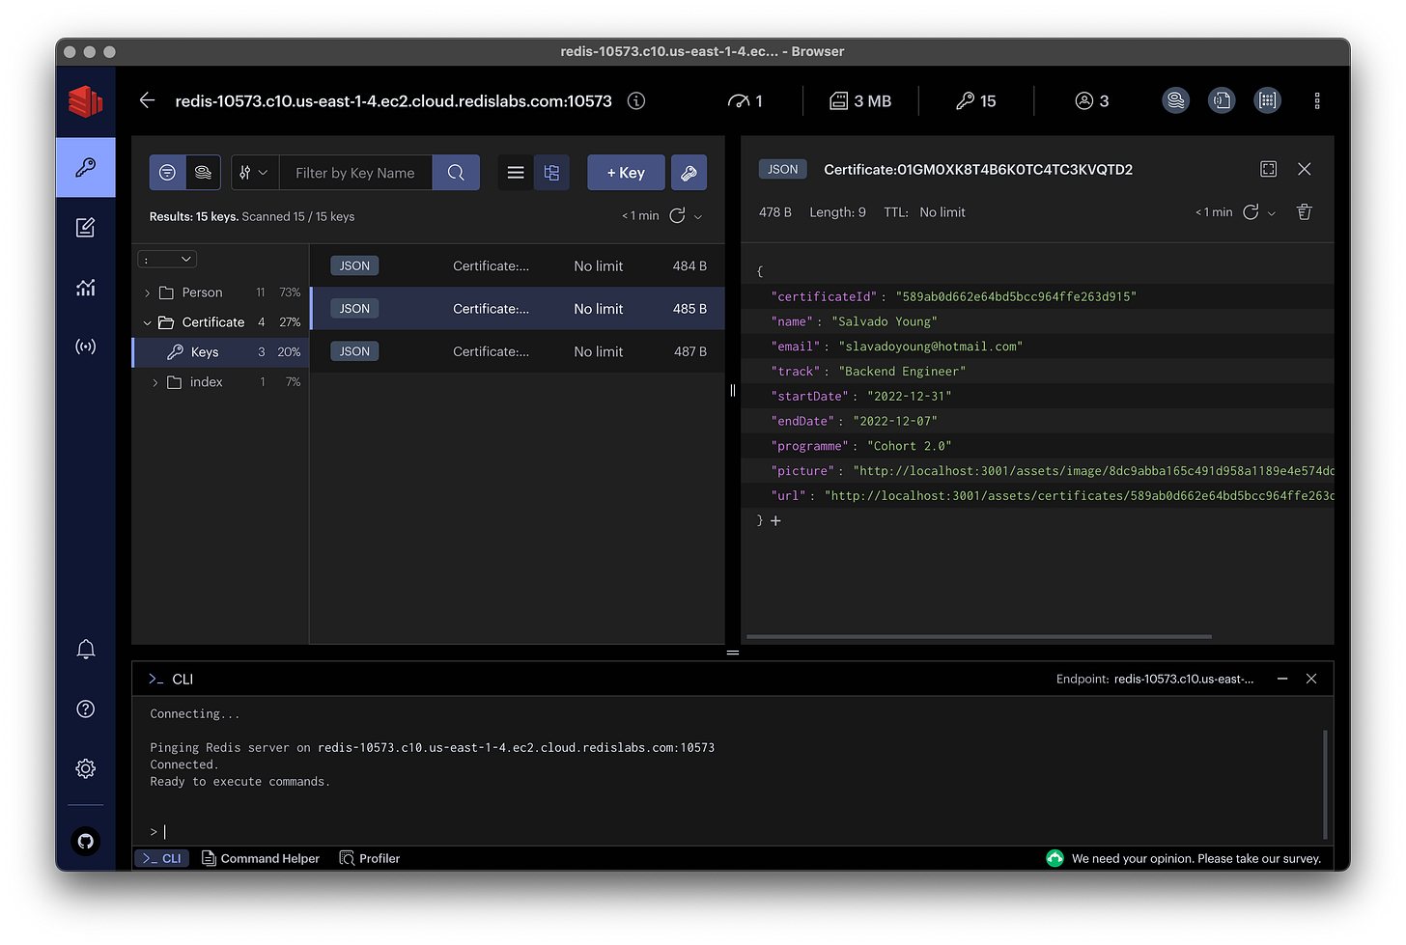The width and height of the screenshot is (1406, 945).
Task: Open the three-dot overview menu
Action: (1317, 100)
